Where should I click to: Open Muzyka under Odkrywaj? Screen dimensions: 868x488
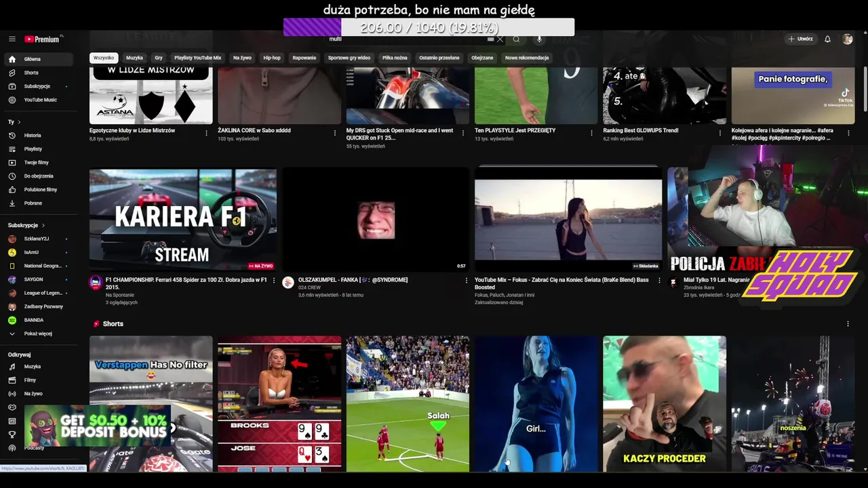pyautogui.click(x=39, y=367)
